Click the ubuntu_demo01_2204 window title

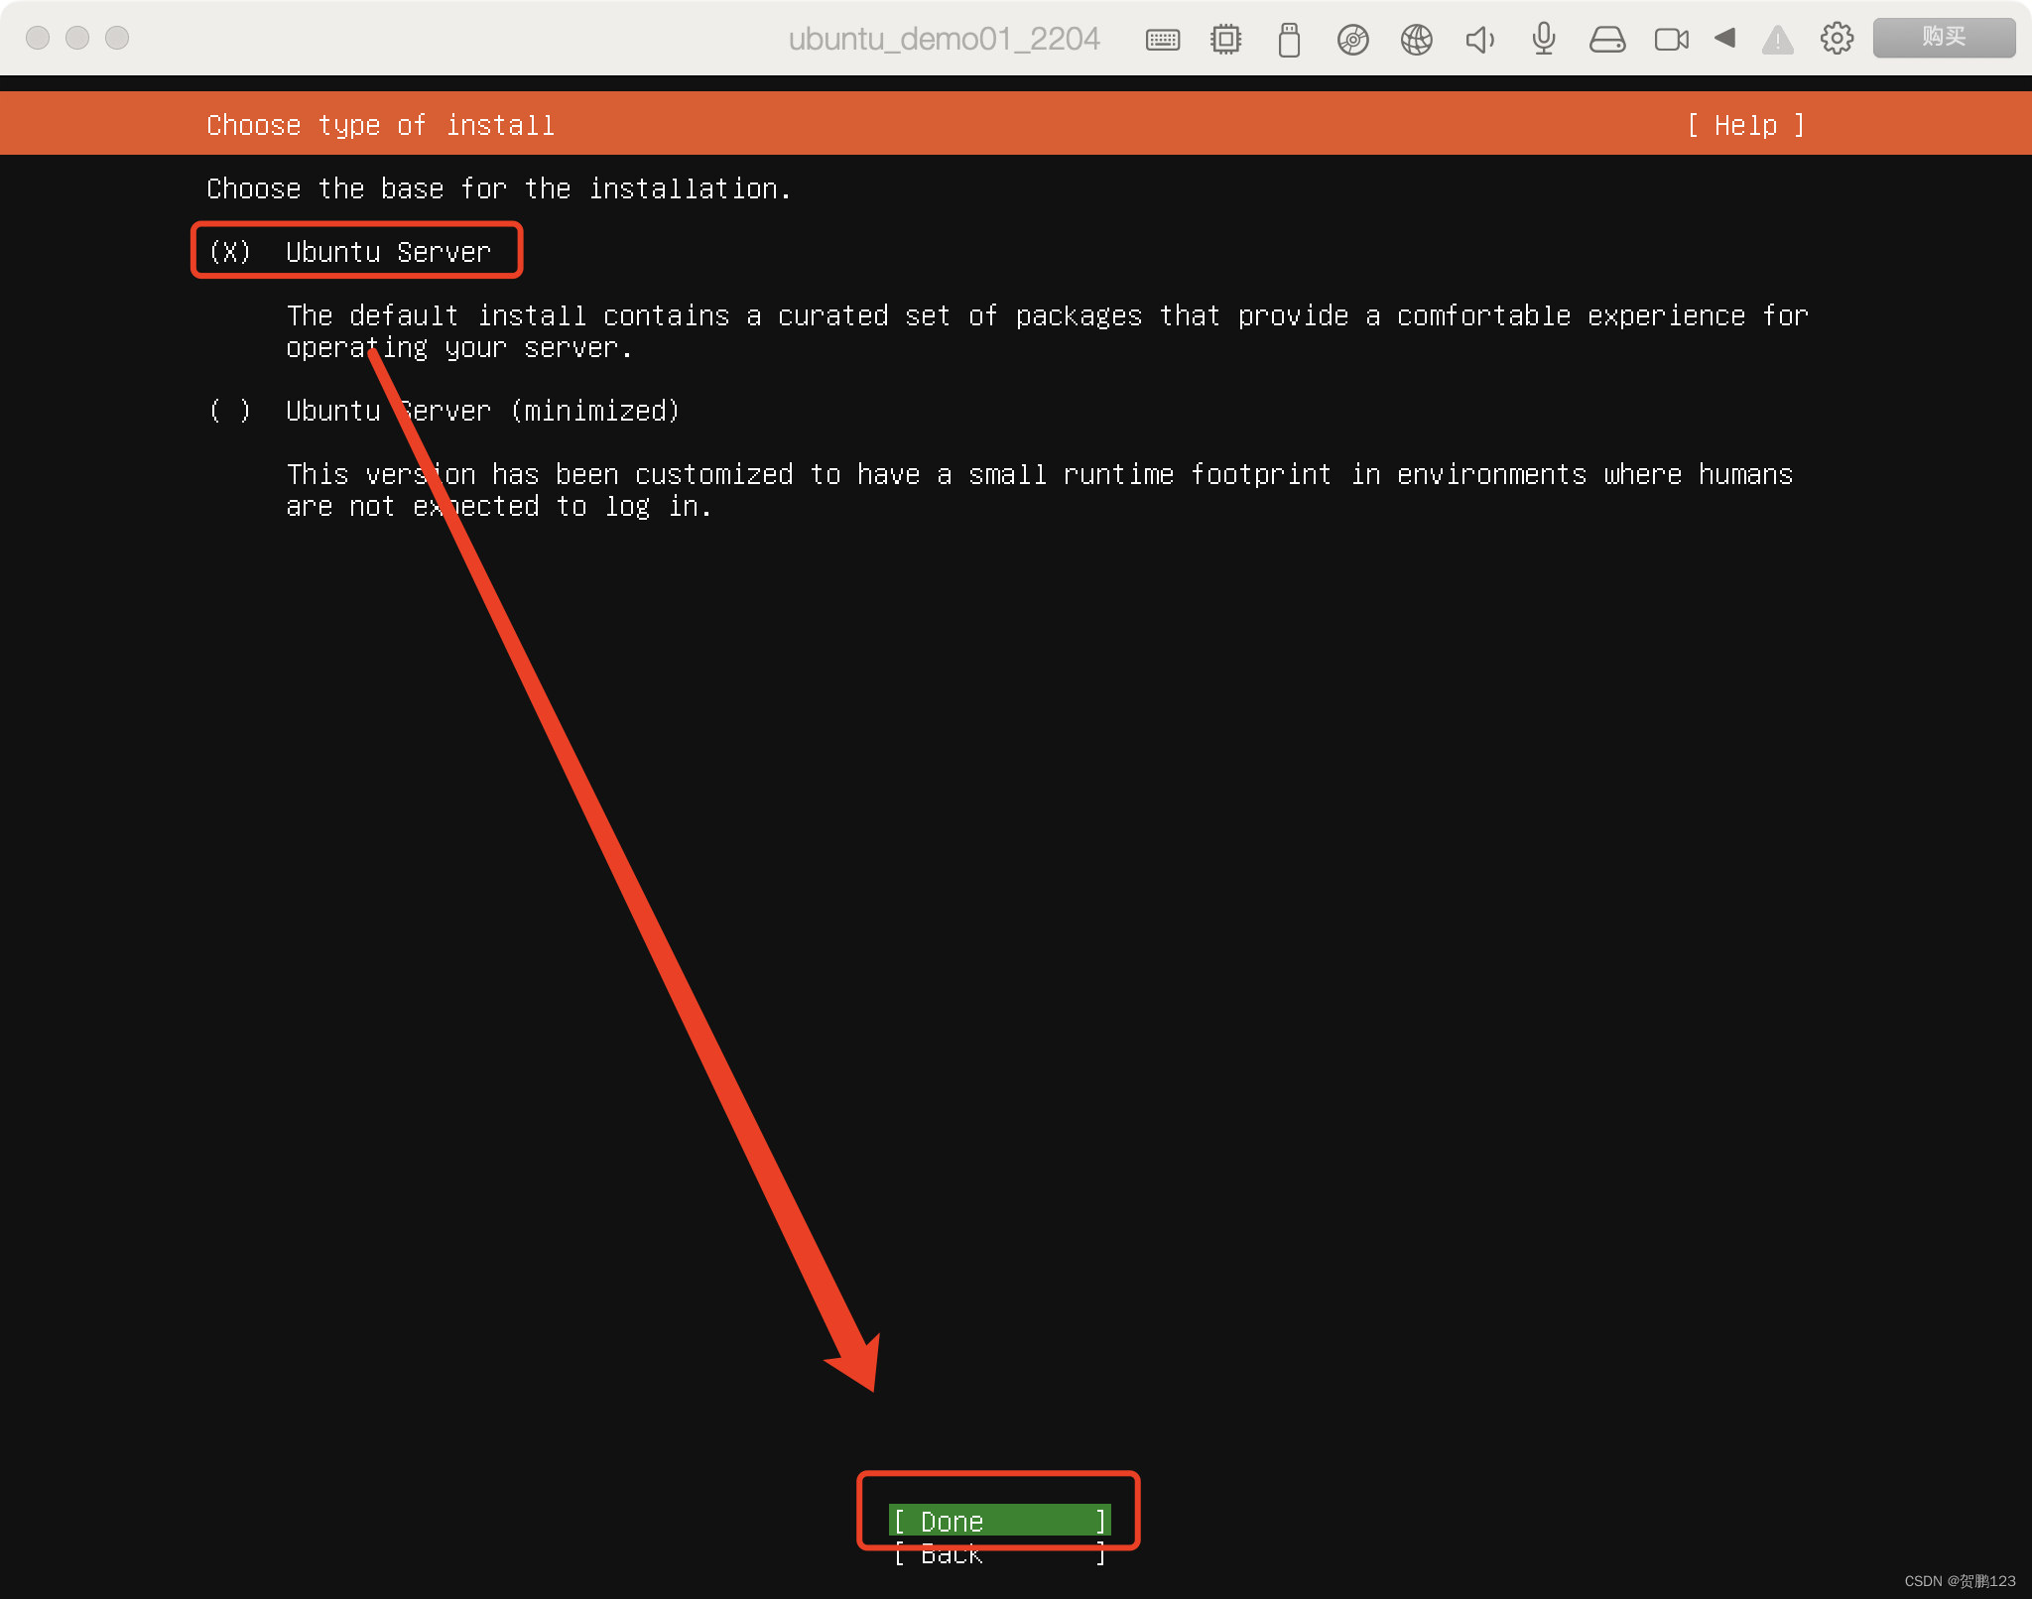pyautogui.click(x=943, y=39)
